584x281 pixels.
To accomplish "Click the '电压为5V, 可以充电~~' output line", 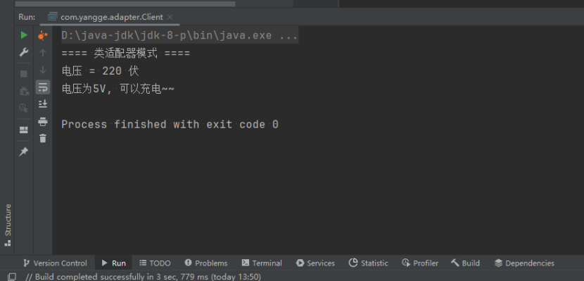I will point(118,89).
